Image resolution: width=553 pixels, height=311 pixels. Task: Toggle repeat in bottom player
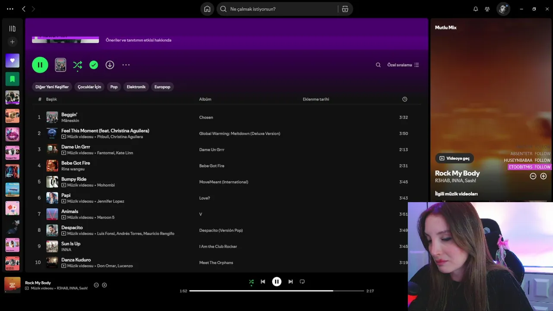(302, 282)
